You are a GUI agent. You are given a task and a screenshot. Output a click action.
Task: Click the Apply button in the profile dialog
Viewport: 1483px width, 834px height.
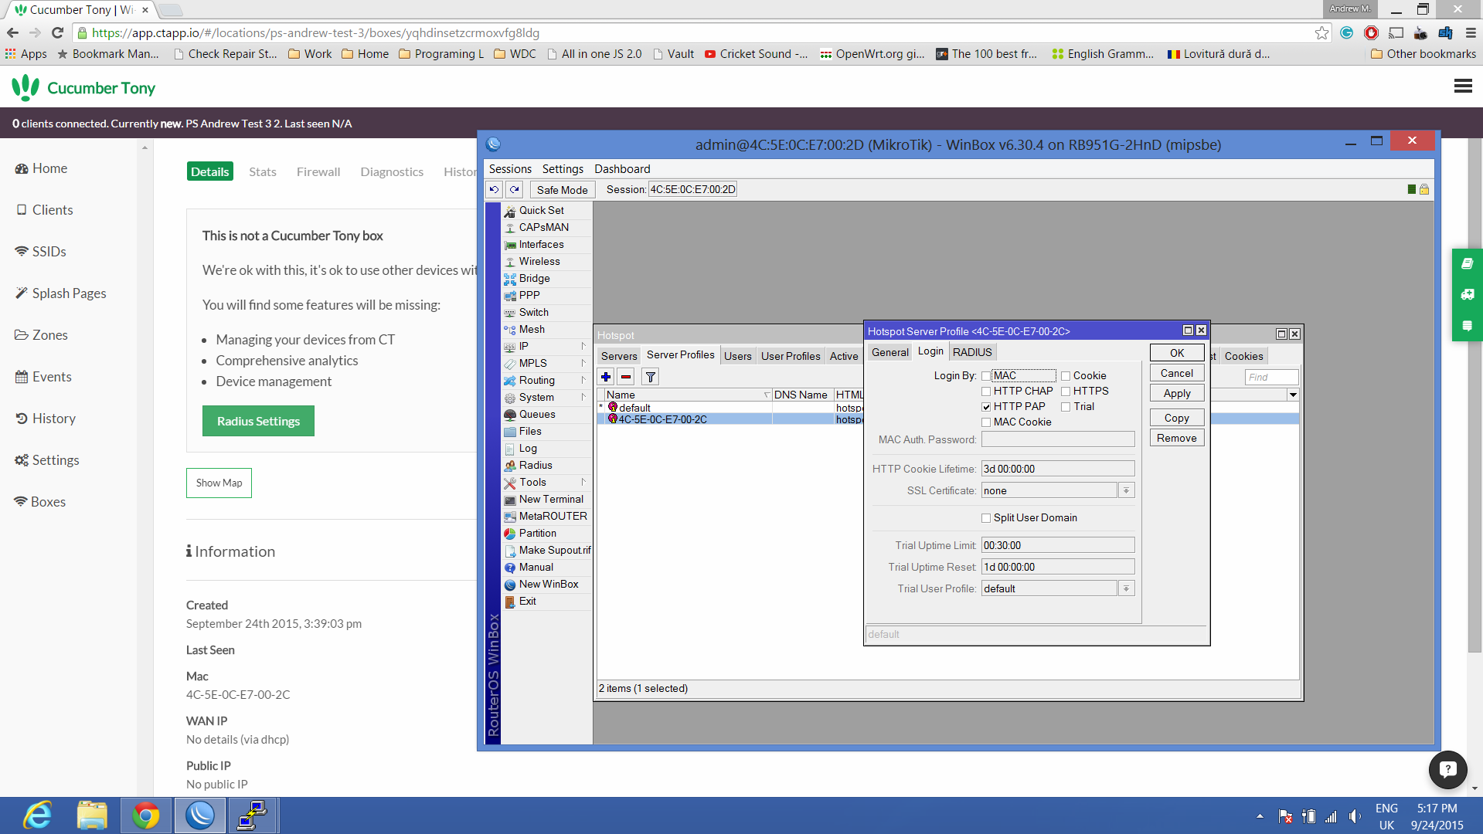1176,393
